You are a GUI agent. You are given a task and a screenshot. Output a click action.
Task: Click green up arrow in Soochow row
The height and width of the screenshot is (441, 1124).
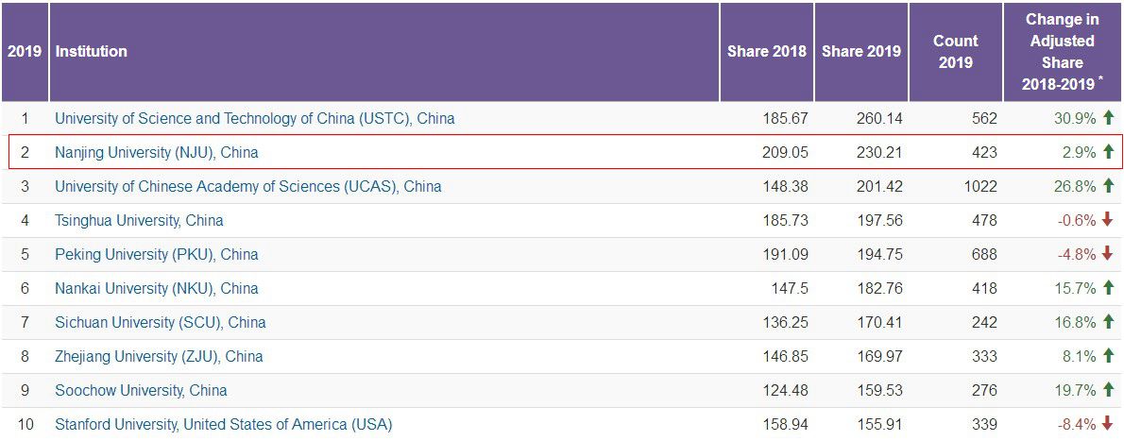pyautogui.click(x=1108, y=390)
